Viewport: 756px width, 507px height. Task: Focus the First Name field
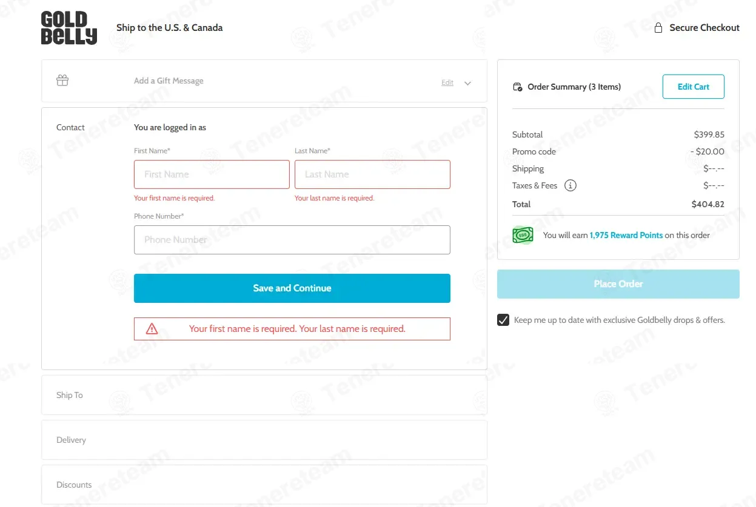coord(212,174)
